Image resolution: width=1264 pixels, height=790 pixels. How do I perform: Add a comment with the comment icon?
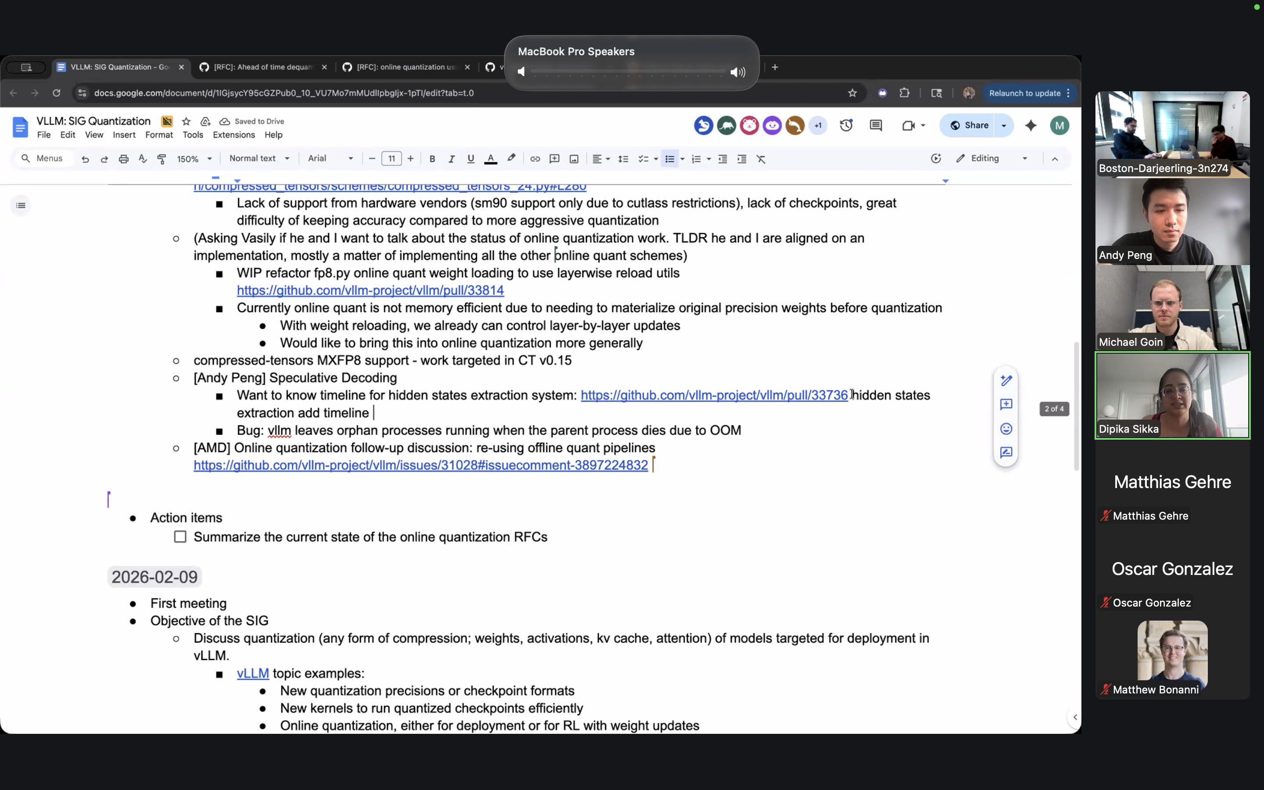point(554,158)
